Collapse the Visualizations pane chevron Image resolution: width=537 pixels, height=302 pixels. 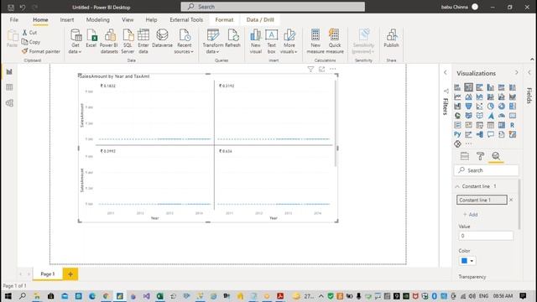tap(517, 73)
